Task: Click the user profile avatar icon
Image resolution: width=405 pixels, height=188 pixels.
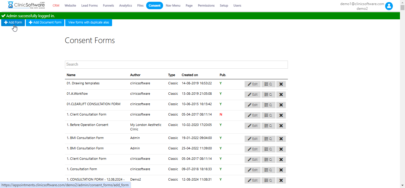Action: click(389, 6)
